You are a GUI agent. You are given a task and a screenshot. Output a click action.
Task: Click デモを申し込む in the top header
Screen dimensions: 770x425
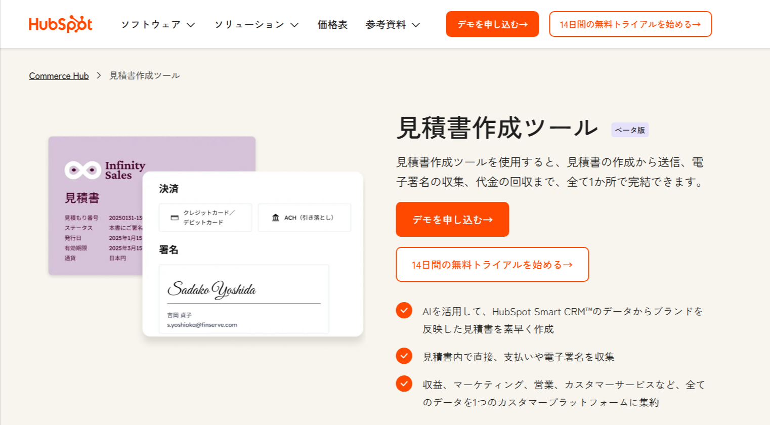coord(492,23)
